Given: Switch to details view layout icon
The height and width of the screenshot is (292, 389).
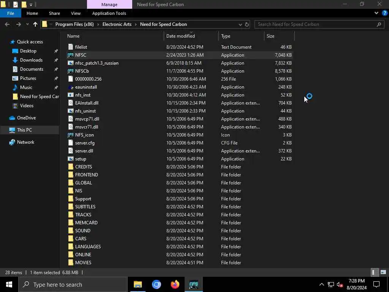Looking at the screenshot, I should point(375,272).
